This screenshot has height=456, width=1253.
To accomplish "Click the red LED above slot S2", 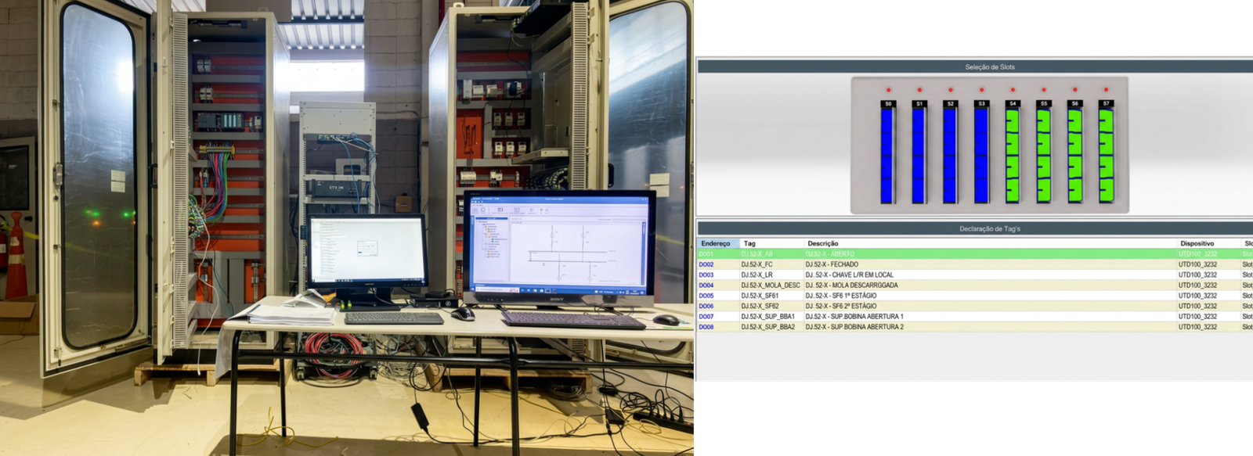I will click(x=951, y=89).
